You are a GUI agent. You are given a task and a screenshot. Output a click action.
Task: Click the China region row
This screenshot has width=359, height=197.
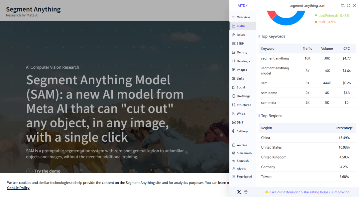[x=307, y=138]
